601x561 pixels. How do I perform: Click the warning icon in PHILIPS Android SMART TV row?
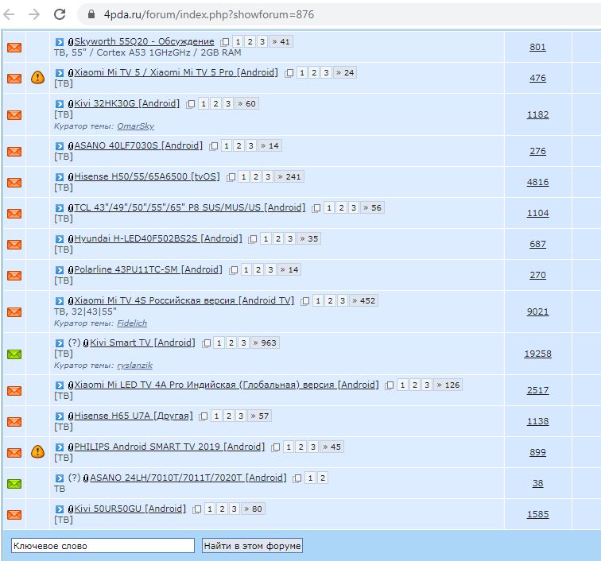(x=37, y=452)
